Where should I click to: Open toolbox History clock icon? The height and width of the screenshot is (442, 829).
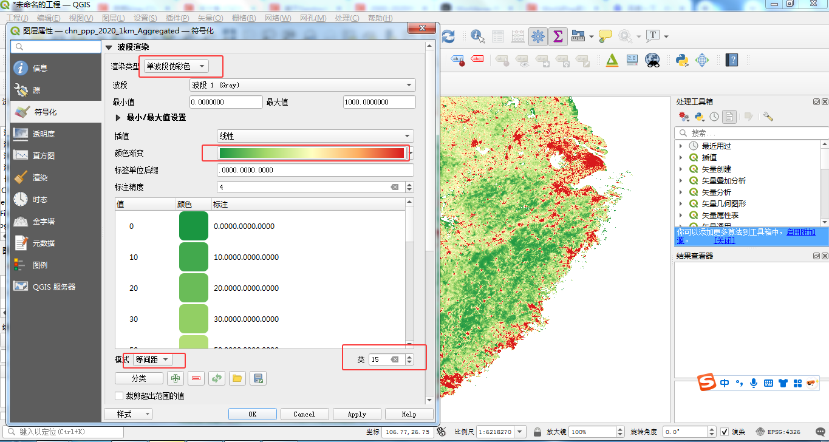[x=714, y=116]
